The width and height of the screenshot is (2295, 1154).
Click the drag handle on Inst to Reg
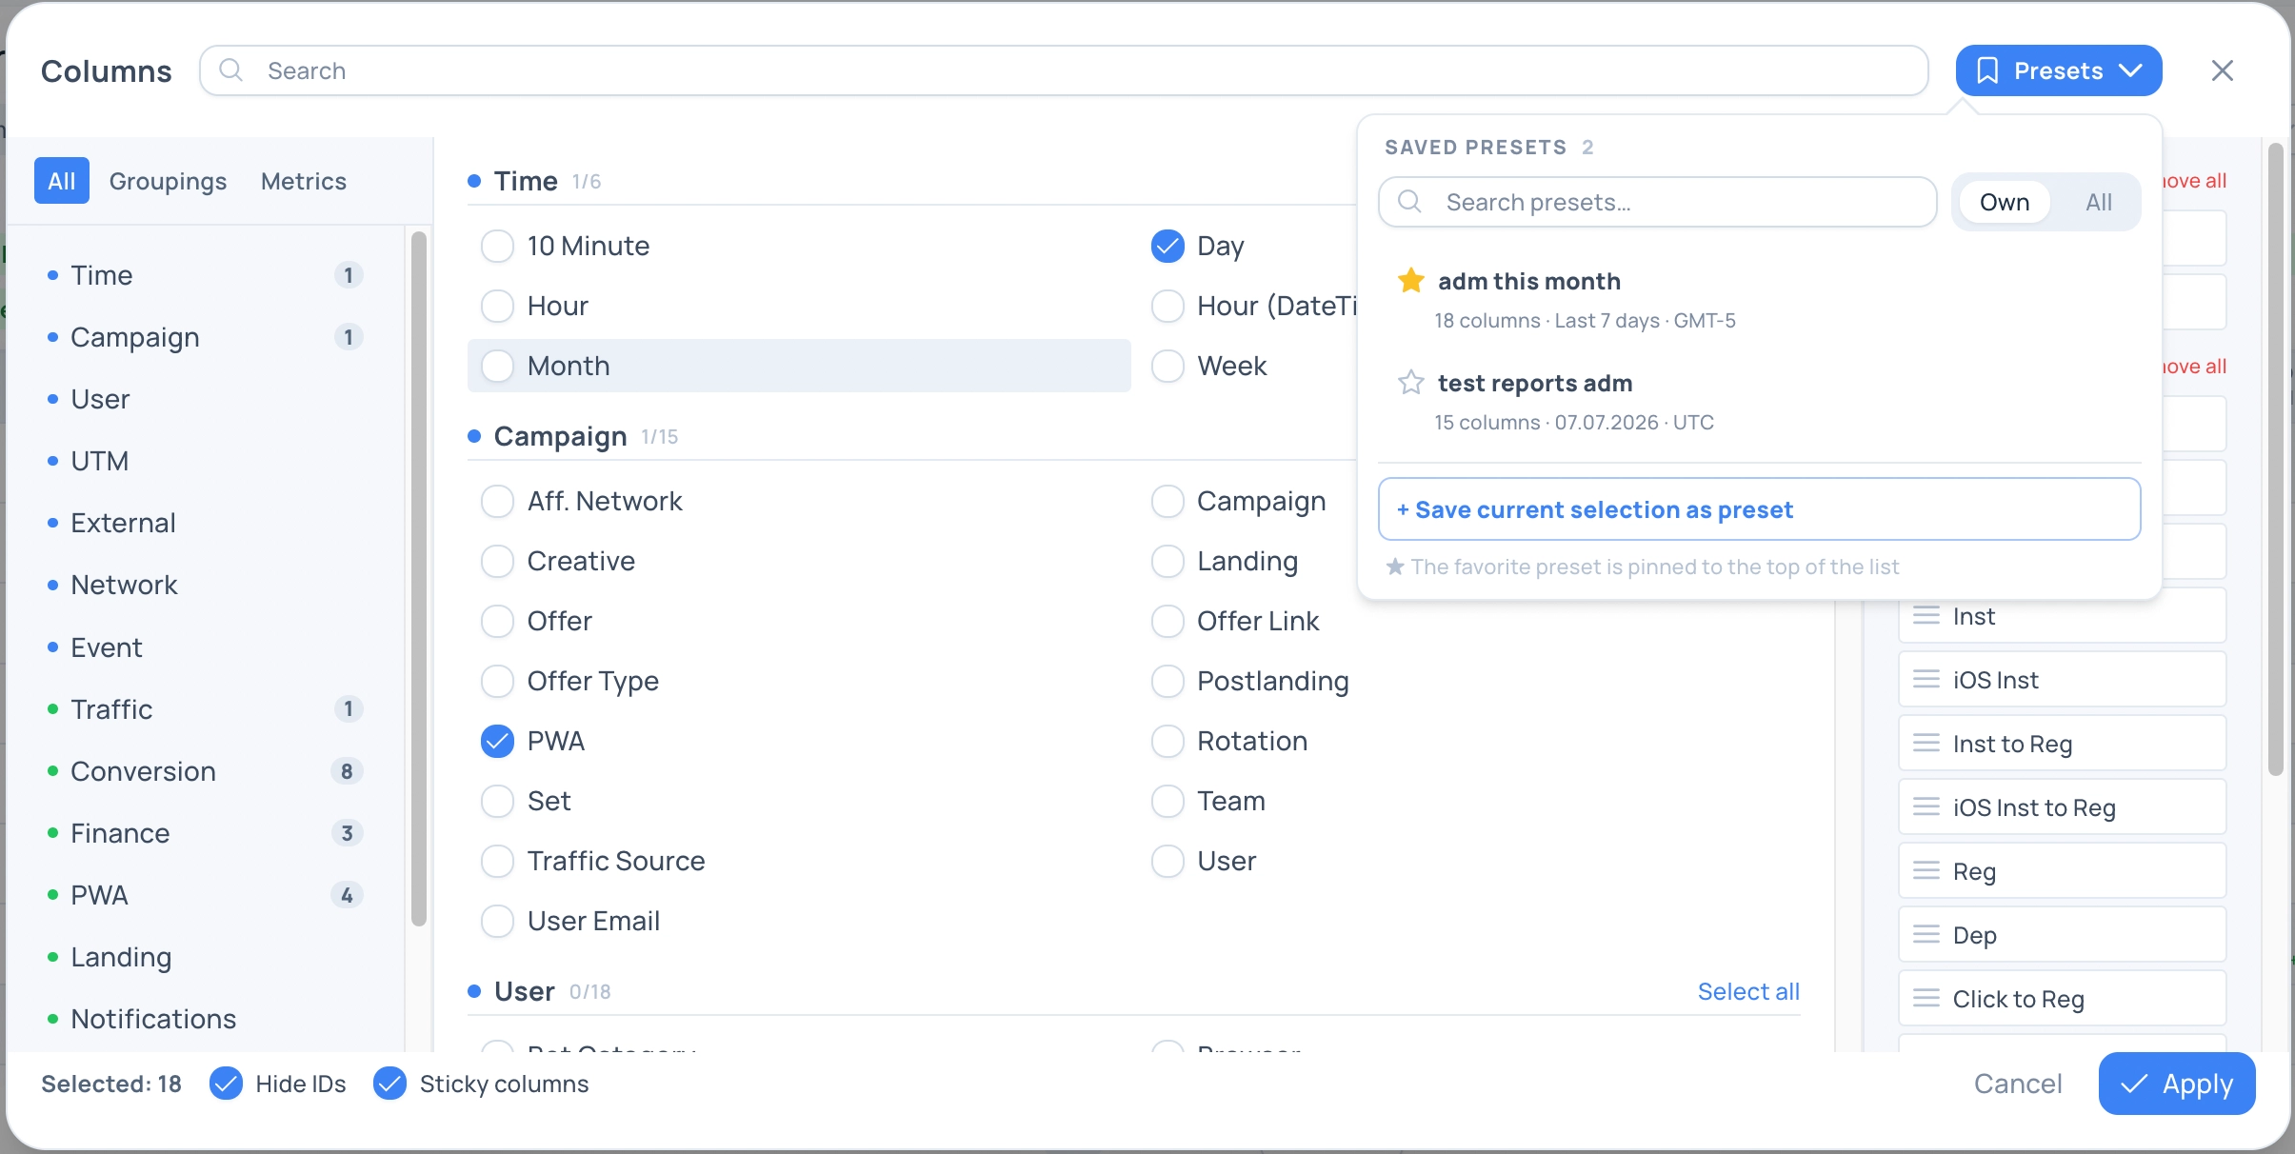(x=1926, y=744)
